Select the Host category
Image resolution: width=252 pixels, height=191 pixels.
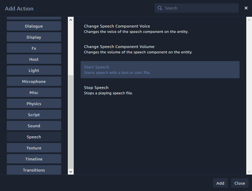tap(34, 59)
